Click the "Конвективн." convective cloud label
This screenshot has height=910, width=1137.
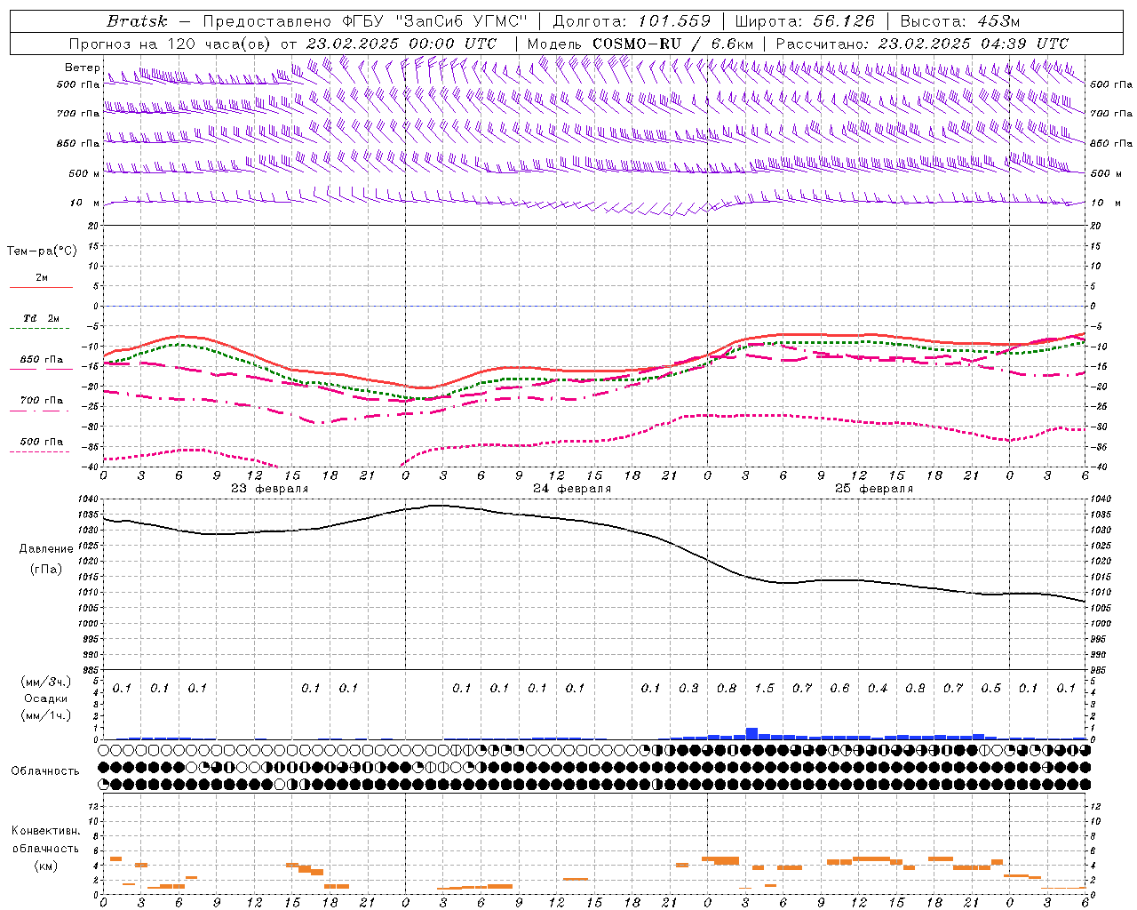pyautogui.click(x=45, y=831)
